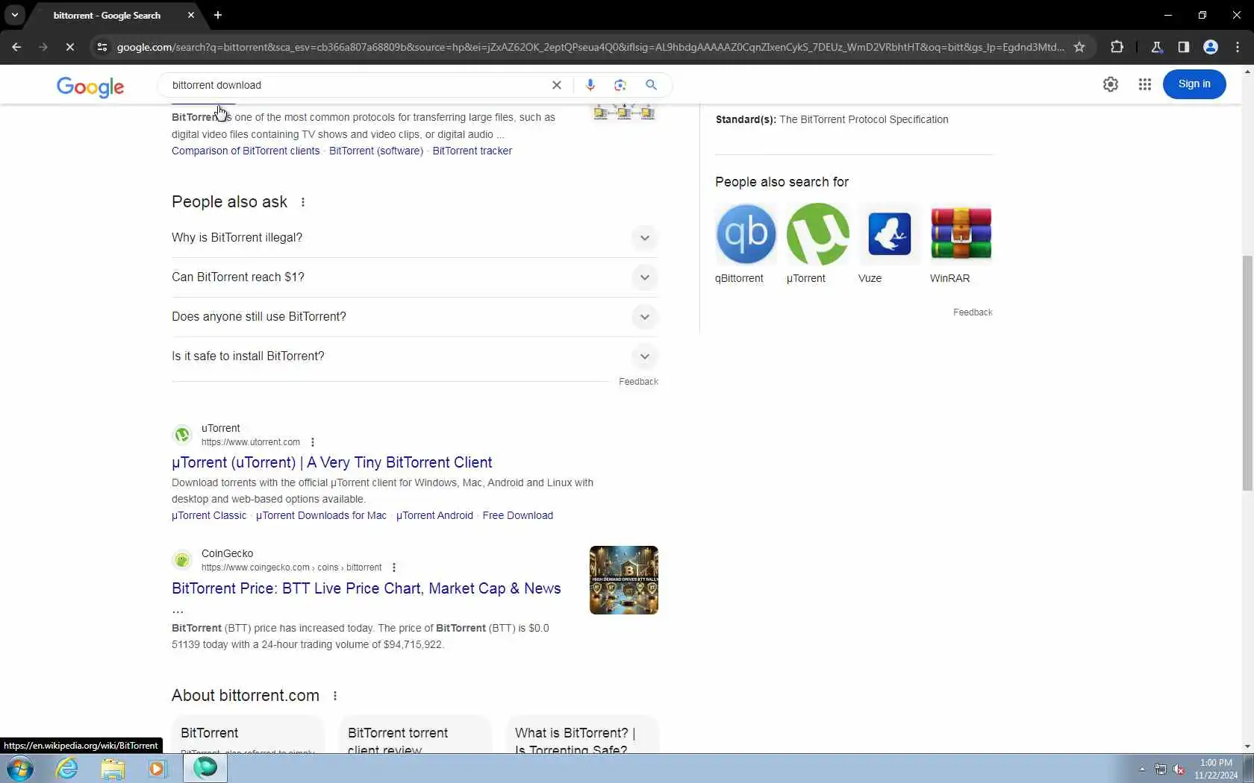Bookmark this page with the star
The height and width of the screenshot is (783, 1254).
coord(1079,47)
